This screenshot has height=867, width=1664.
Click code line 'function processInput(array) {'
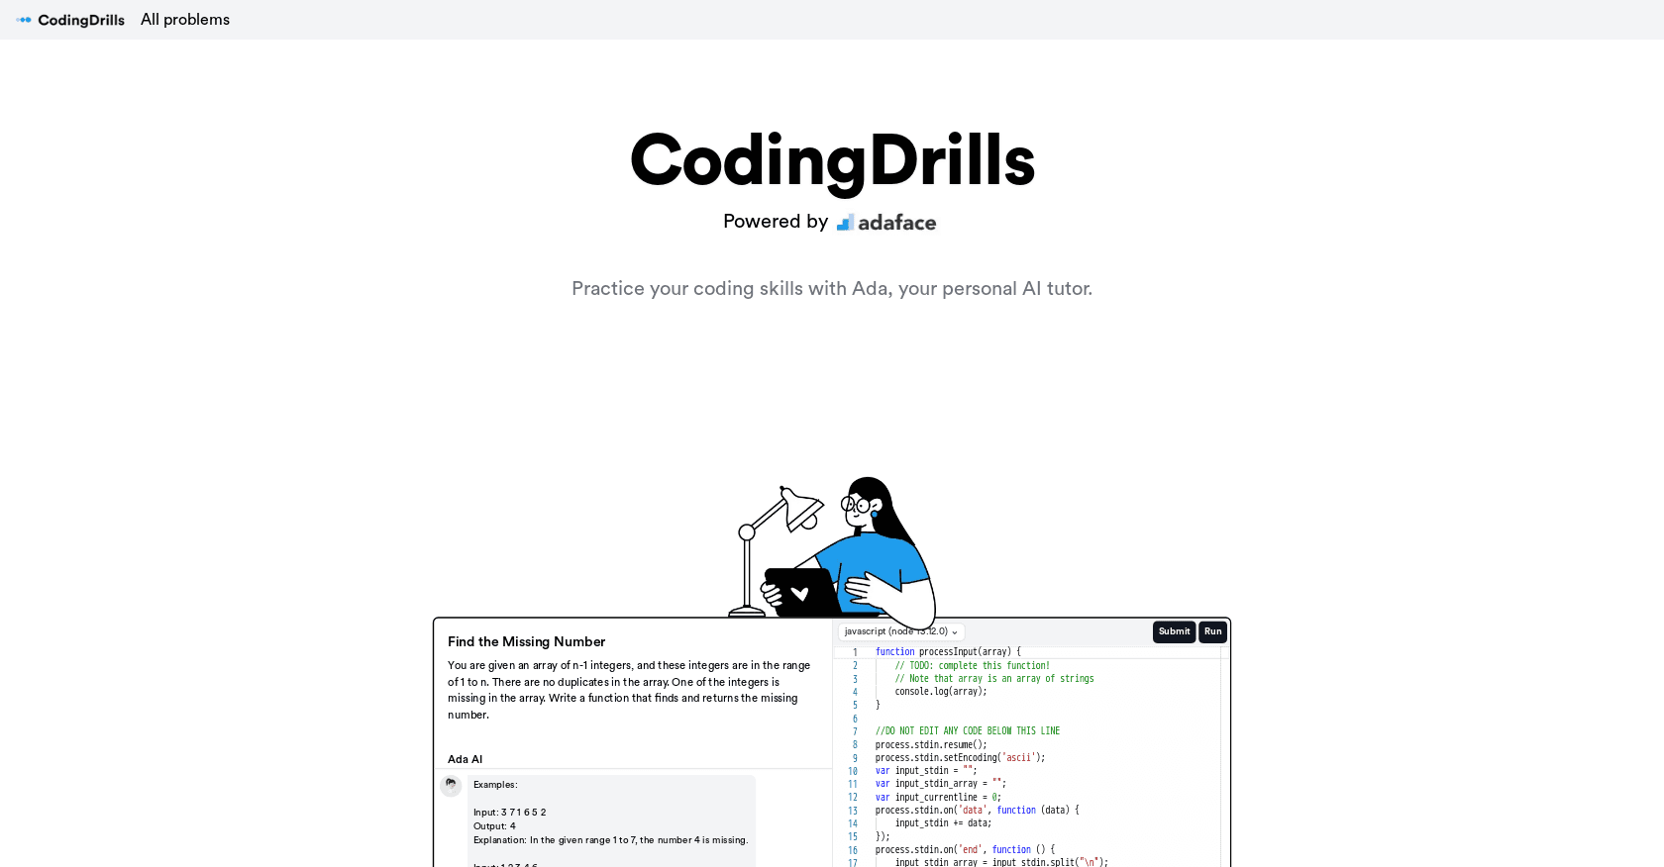coord(948,652)
